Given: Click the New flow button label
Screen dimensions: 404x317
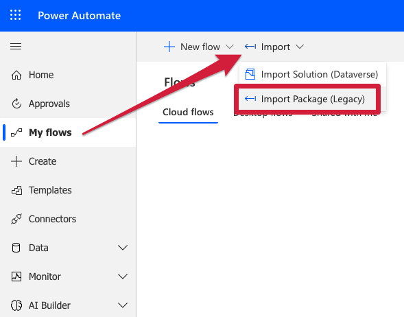Looking at the screenshot, I should [200, 47].
